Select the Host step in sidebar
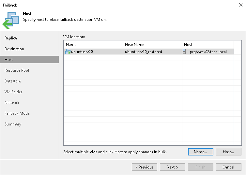Screen dimensions: 246x175 [29, 60]
